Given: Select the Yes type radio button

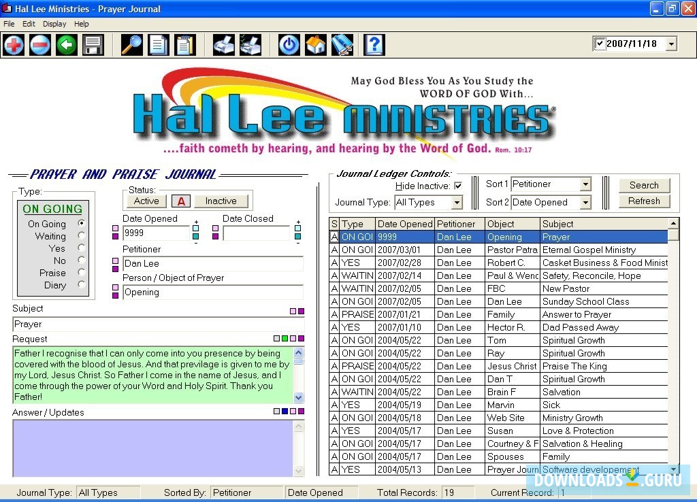Looking at the screenshot, I should click(82, 248).
